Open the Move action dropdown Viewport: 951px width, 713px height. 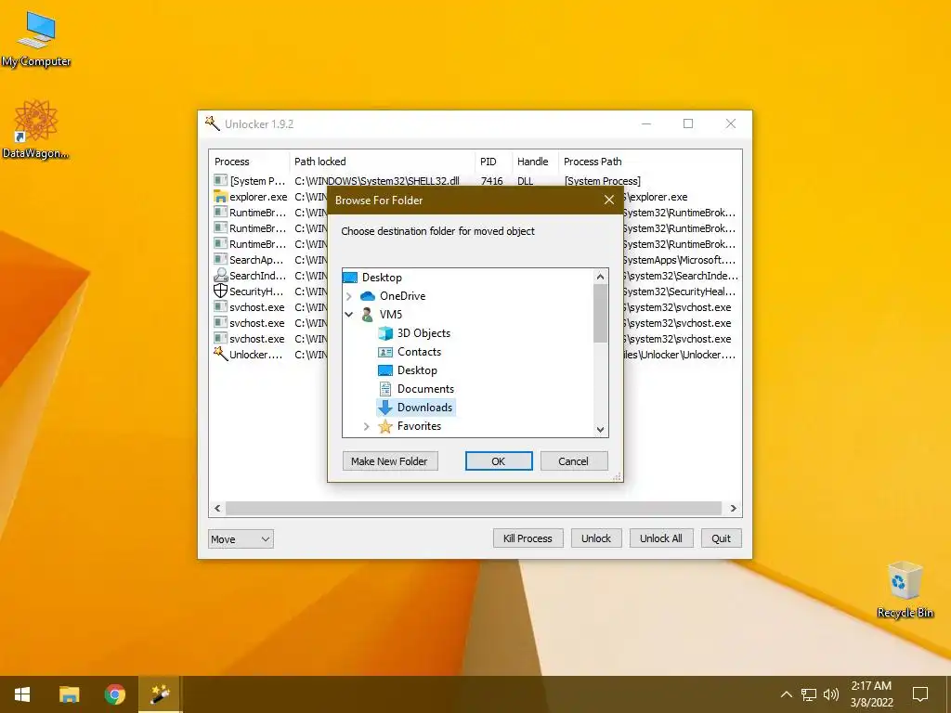click(x=241, y=539)
